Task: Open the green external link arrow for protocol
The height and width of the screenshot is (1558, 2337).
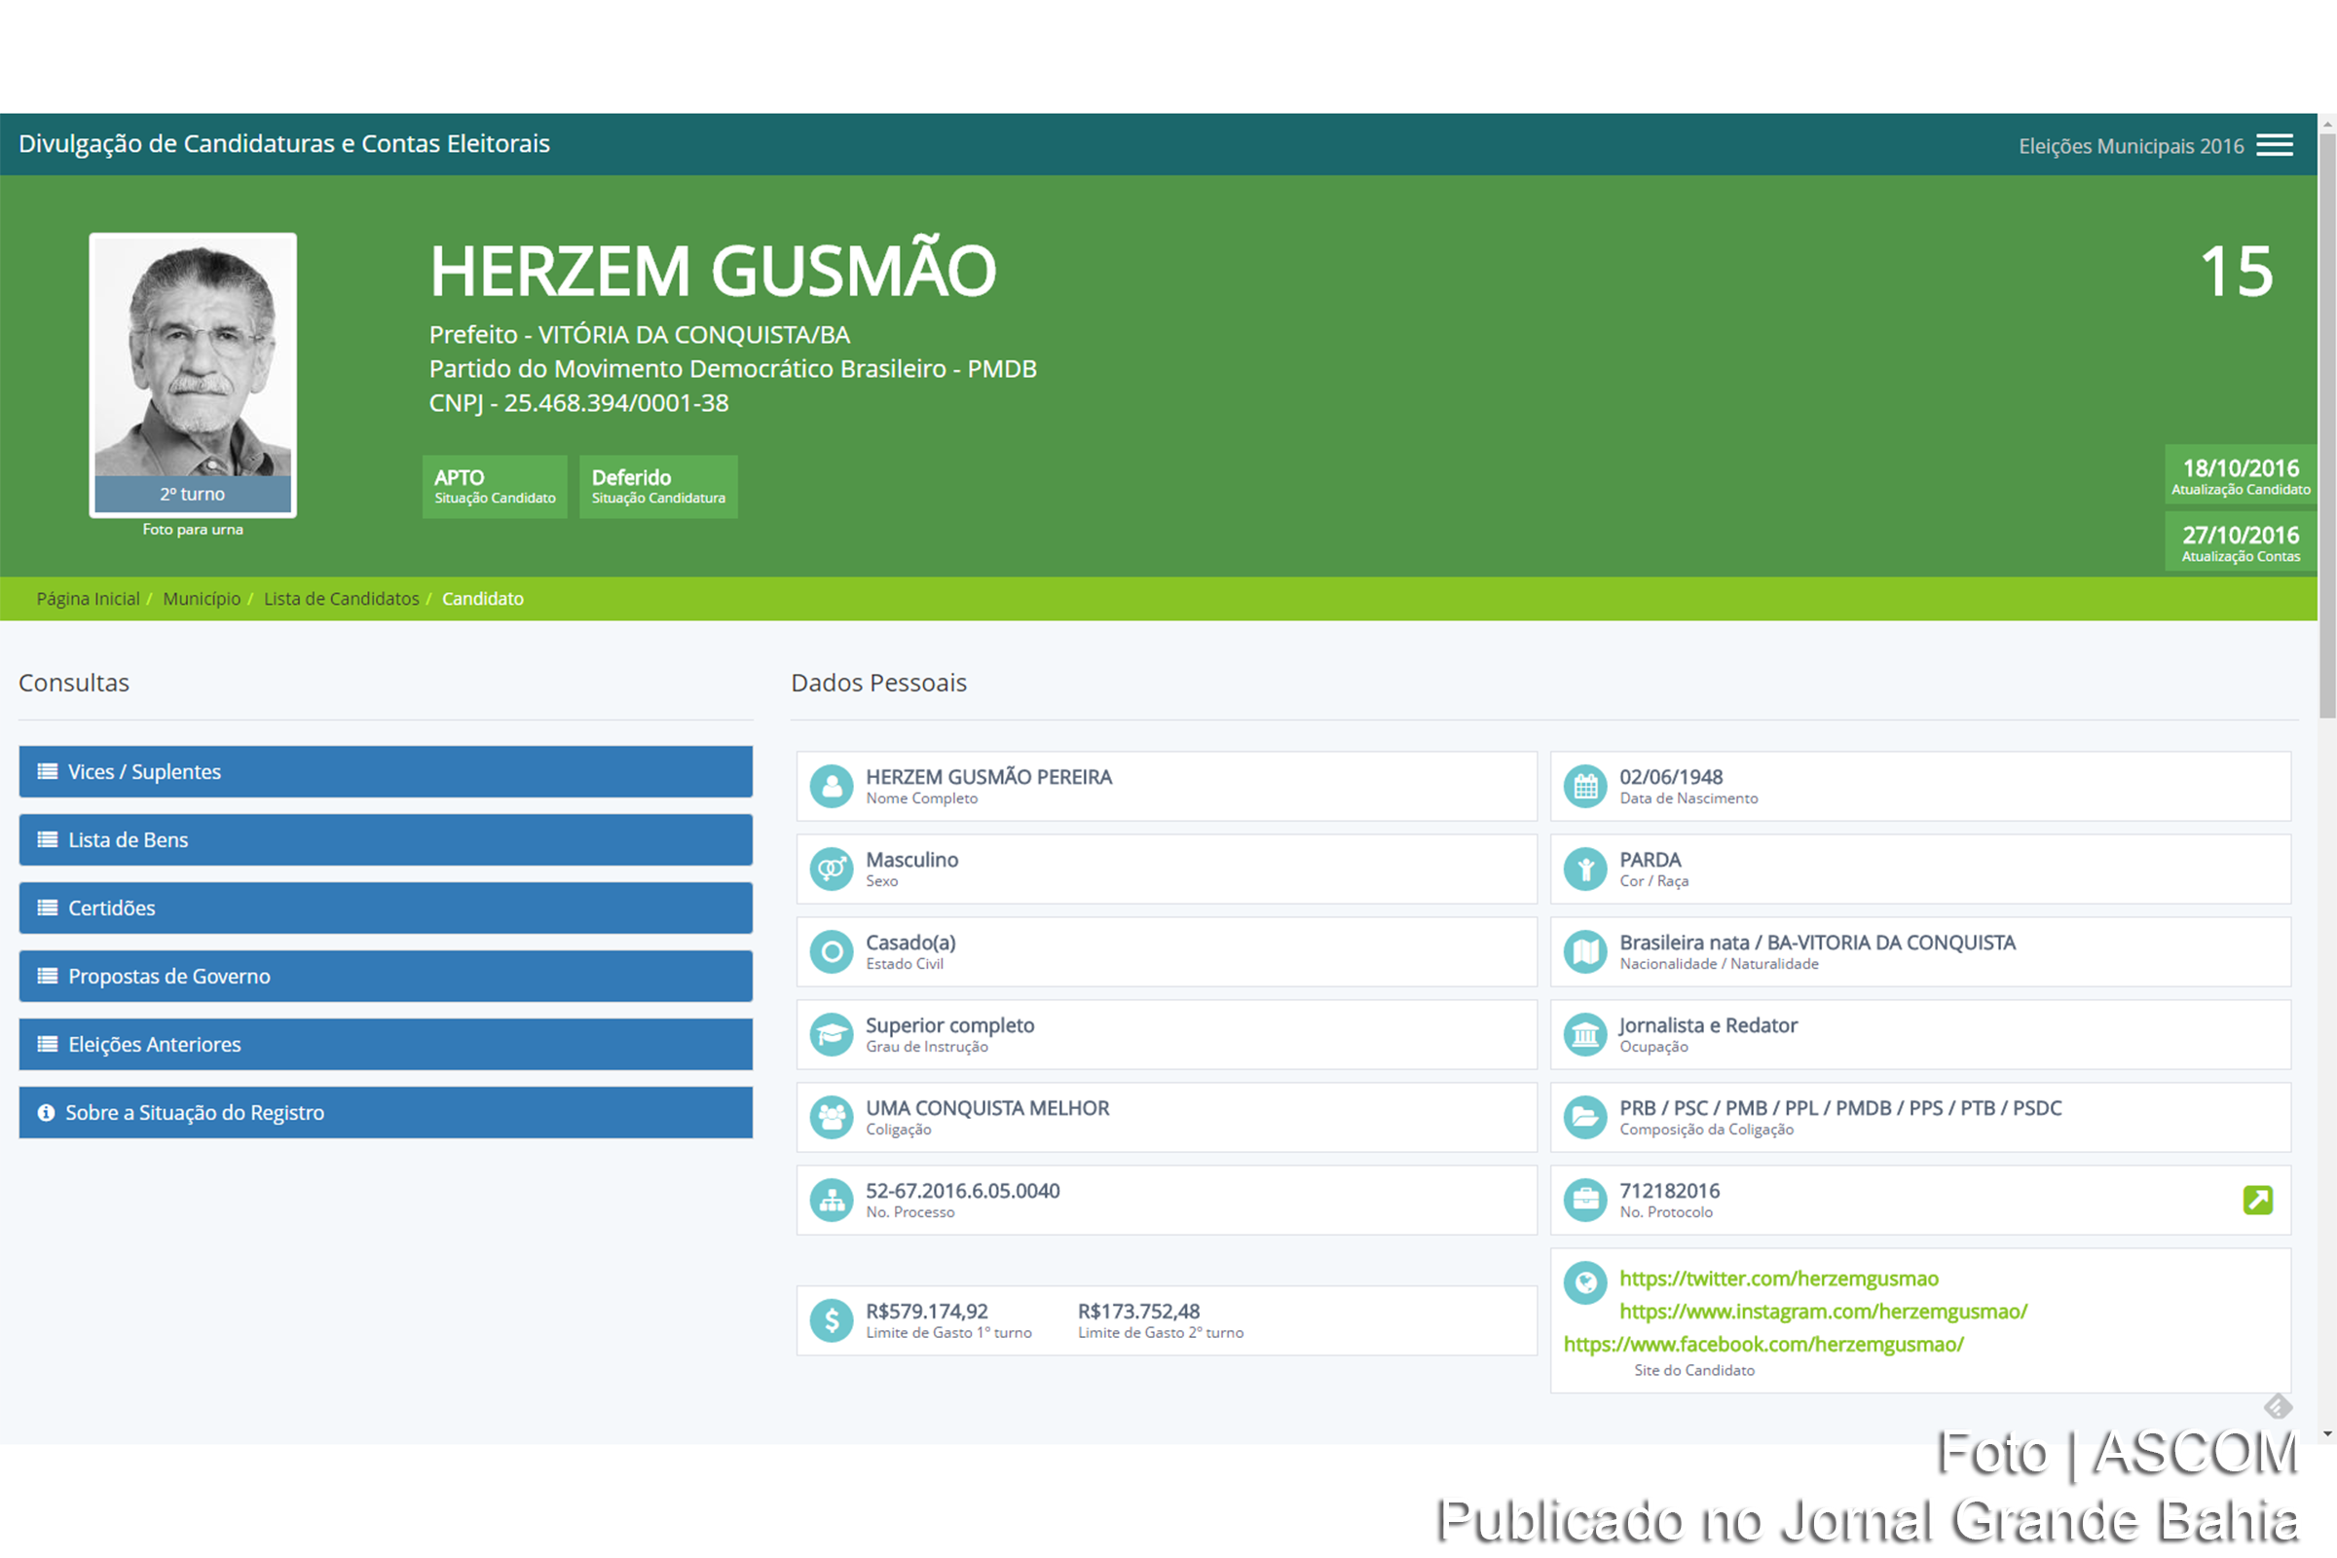Action: point(2257,1200)
